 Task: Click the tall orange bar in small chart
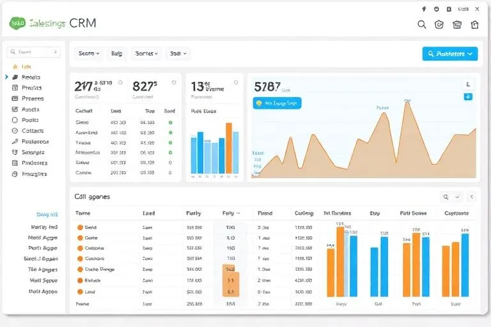[x=229, y=148]
